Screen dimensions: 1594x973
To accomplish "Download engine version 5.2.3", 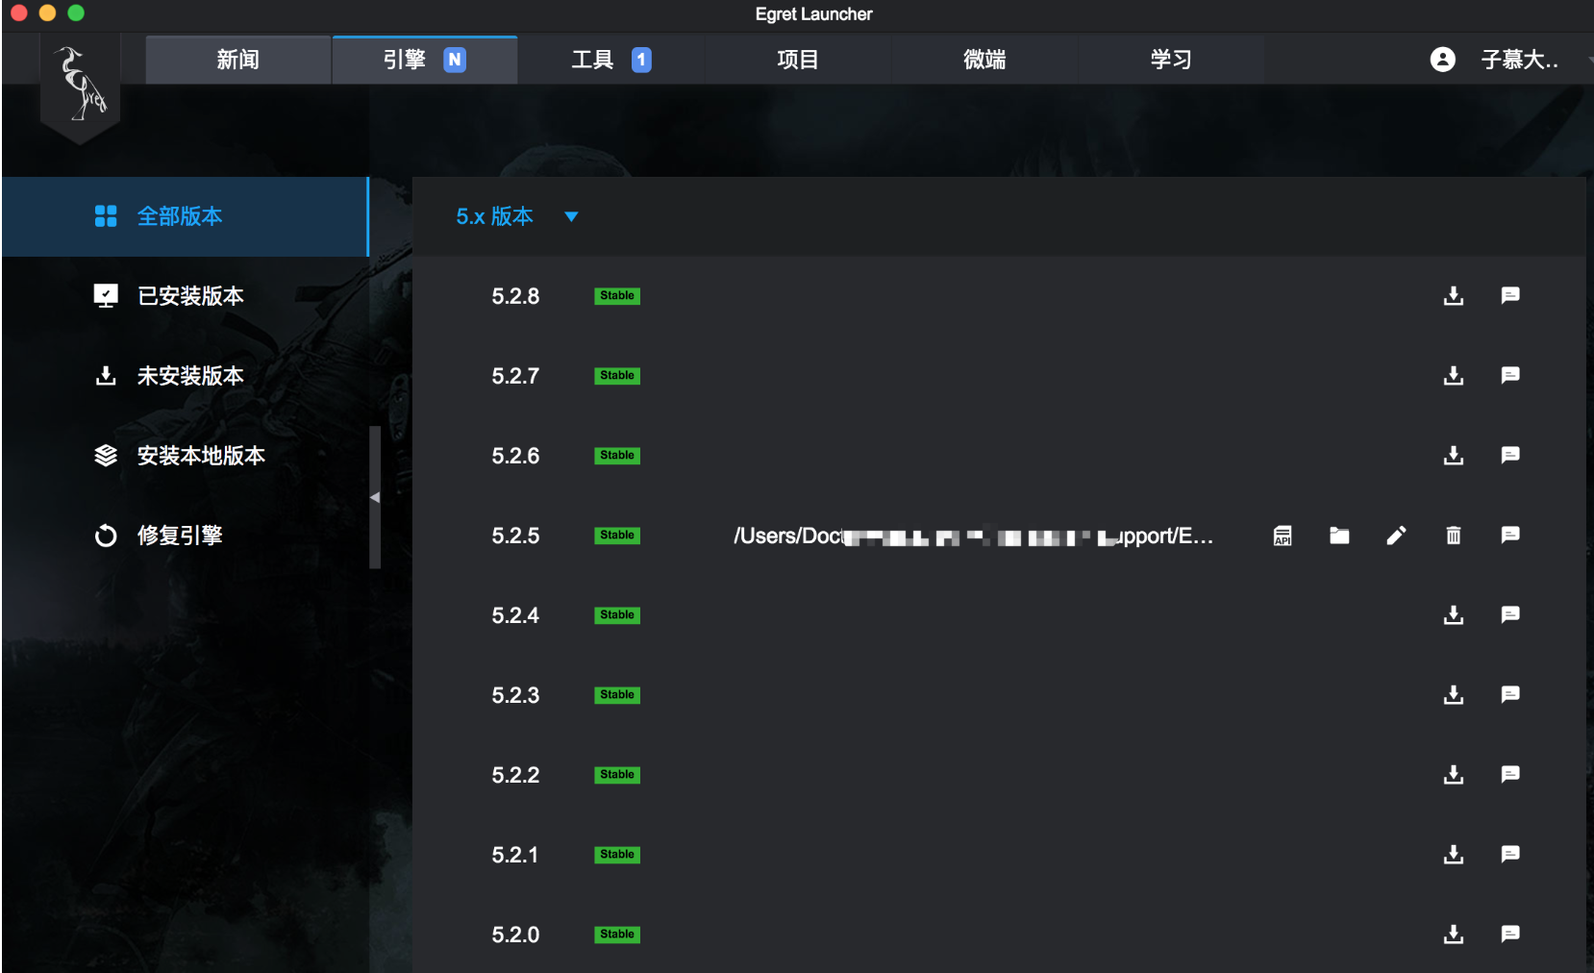I will pos(1454,694).
